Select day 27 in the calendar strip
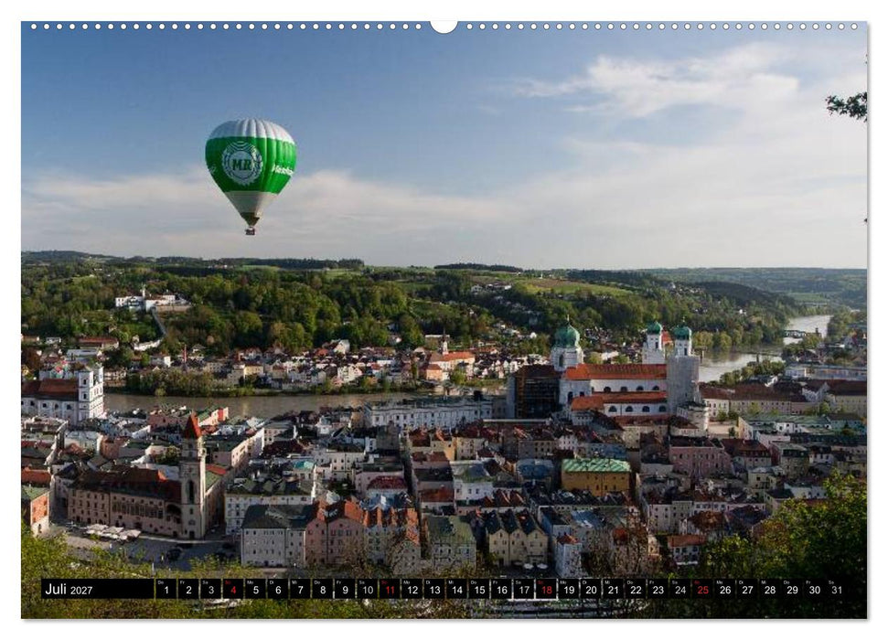 pyautogui.click(x=747, y=589)
